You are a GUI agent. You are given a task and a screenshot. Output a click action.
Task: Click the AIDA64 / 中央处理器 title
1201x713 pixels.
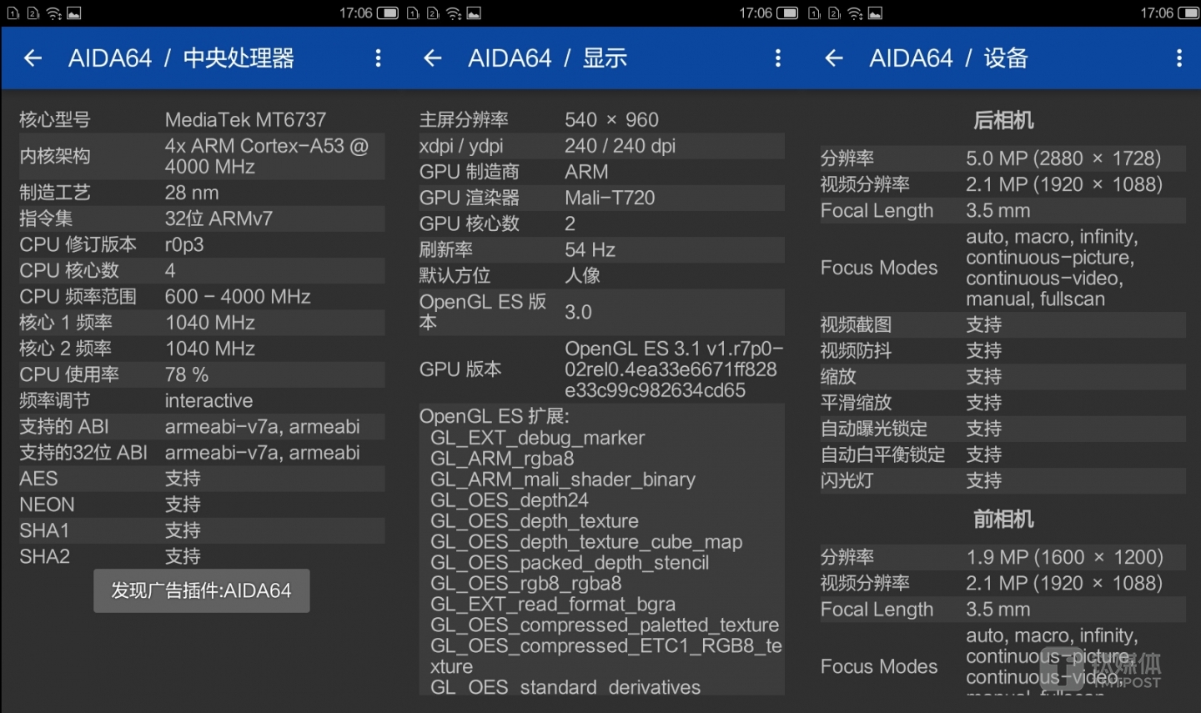(x=181, y=58)
